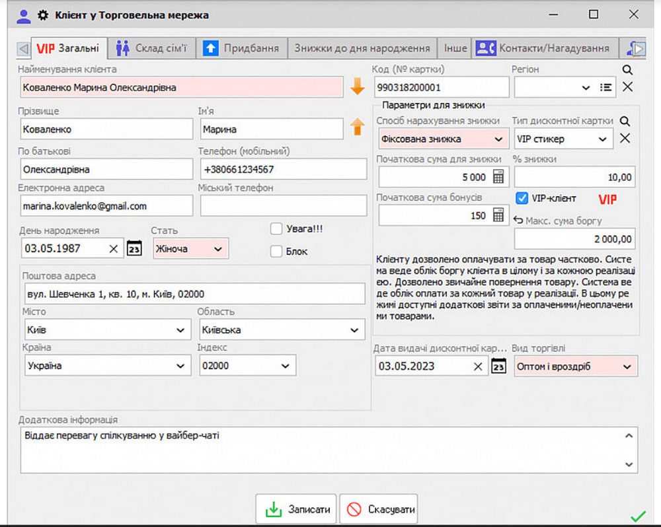
Task: Expand the Вид торгівлі dropdown
Action: point(627,367)
